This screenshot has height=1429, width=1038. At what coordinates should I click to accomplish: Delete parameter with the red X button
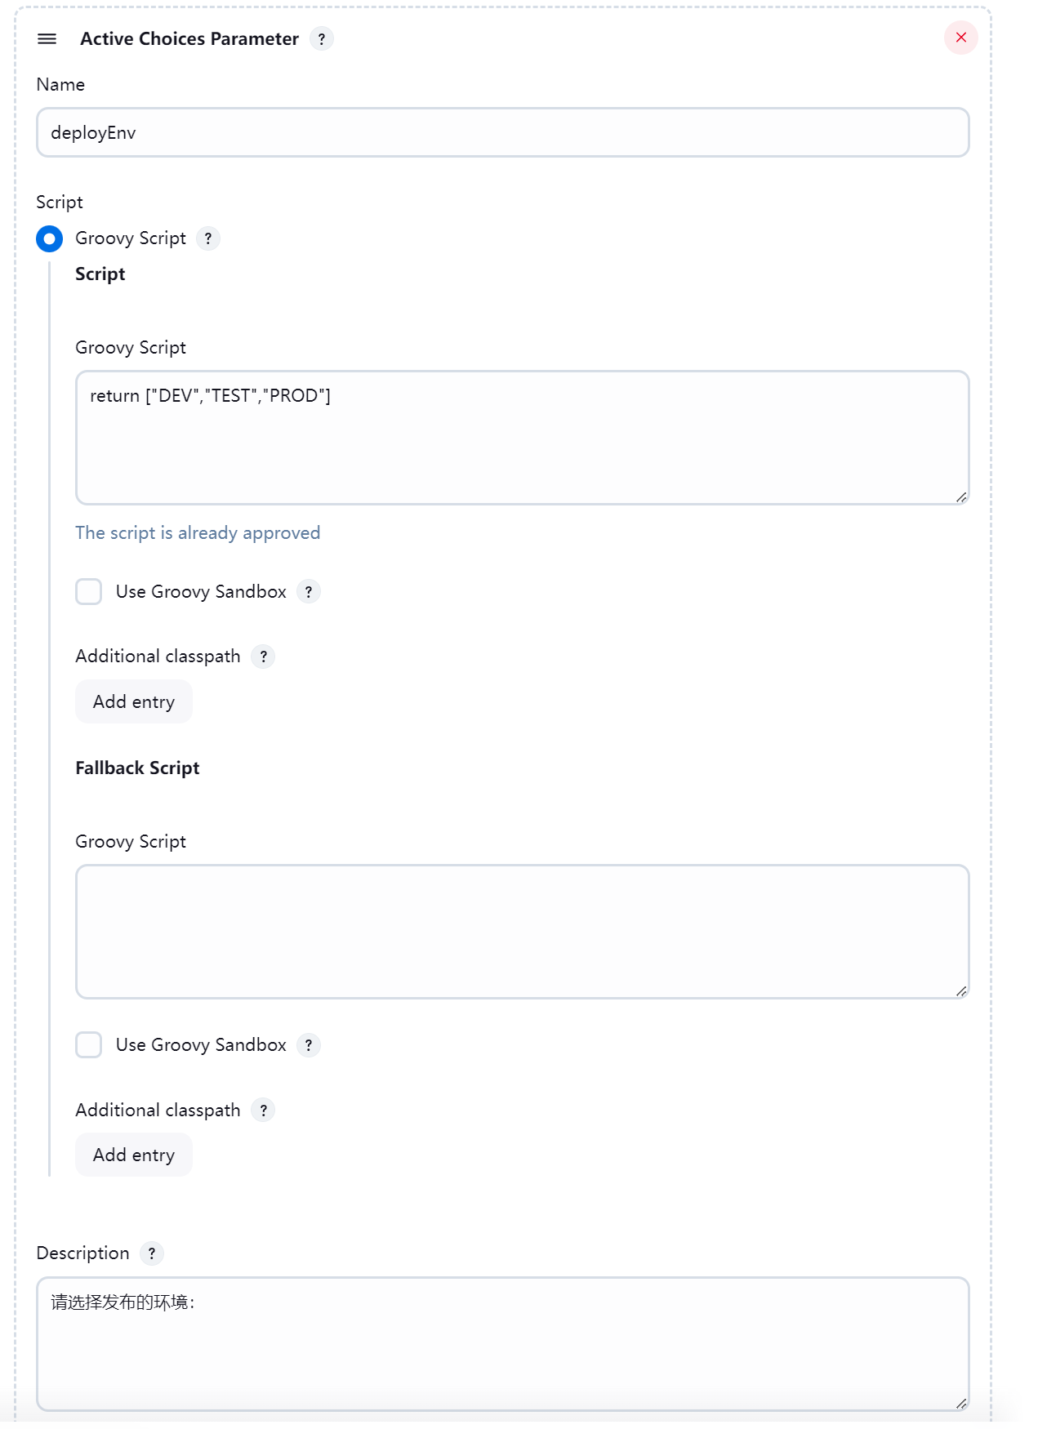961,38
